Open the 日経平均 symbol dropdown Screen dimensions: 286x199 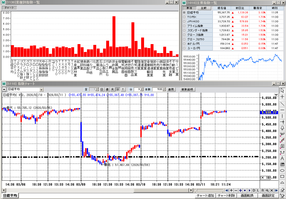point(41,90)
